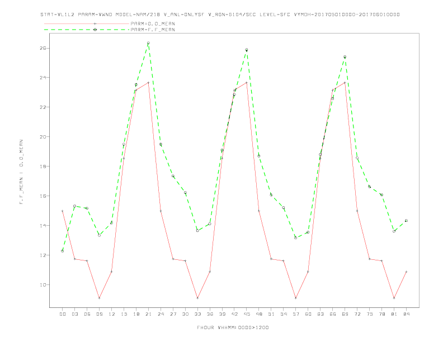Click x-axis tick label 72
Viewport: 443px width, 342px height.
[357, 314]
